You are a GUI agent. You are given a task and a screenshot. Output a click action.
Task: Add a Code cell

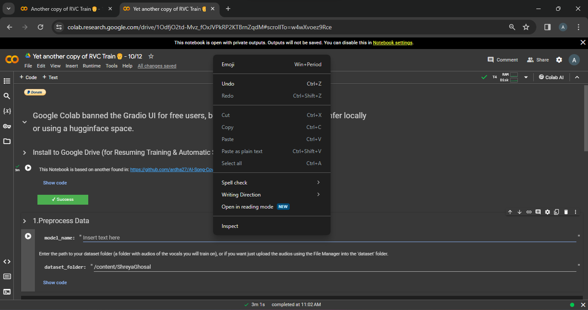click(x=28, y=77)
